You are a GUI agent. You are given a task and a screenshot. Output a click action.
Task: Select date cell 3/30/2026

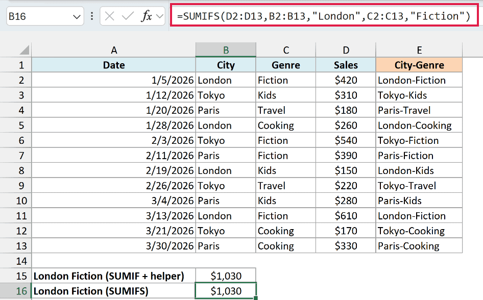[114, 246]
